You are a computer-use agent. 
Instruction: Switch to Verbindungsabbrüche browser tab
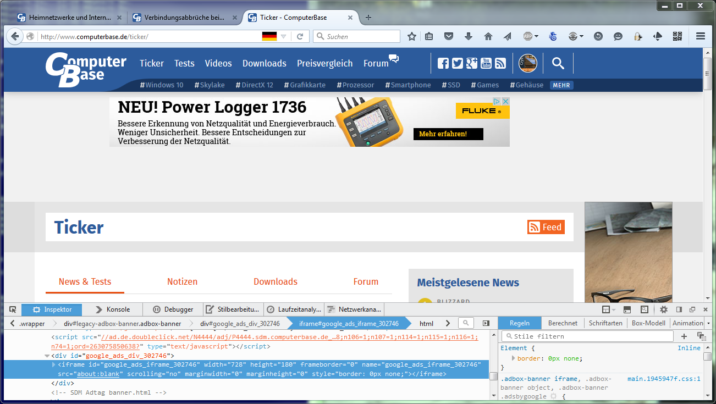185,18
